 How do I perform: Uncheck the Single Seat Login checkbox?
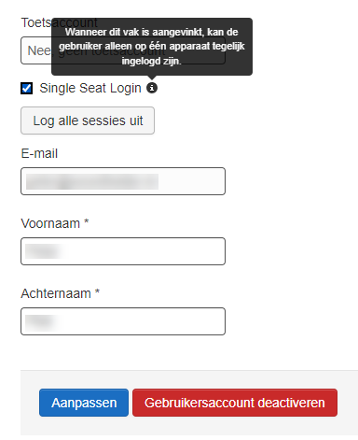[27, 88]
